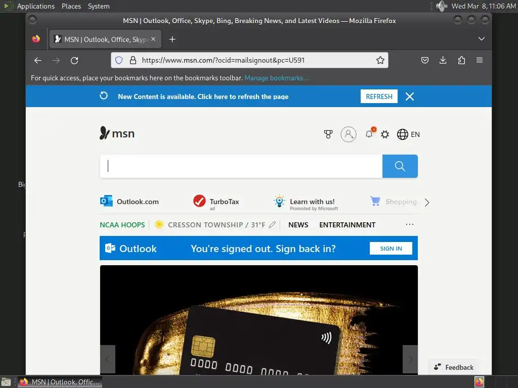Submit search with magnifier button
Screen dimensions: 518x388
coord(400,166)
